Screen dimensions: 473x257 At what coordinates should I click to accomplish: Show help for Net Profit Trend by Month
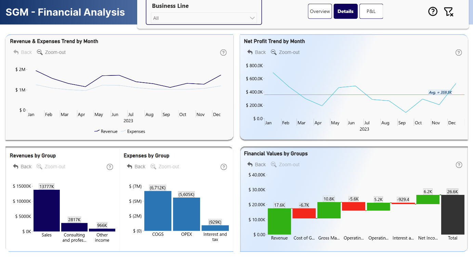pyautogui.click(x=459, y=53)
